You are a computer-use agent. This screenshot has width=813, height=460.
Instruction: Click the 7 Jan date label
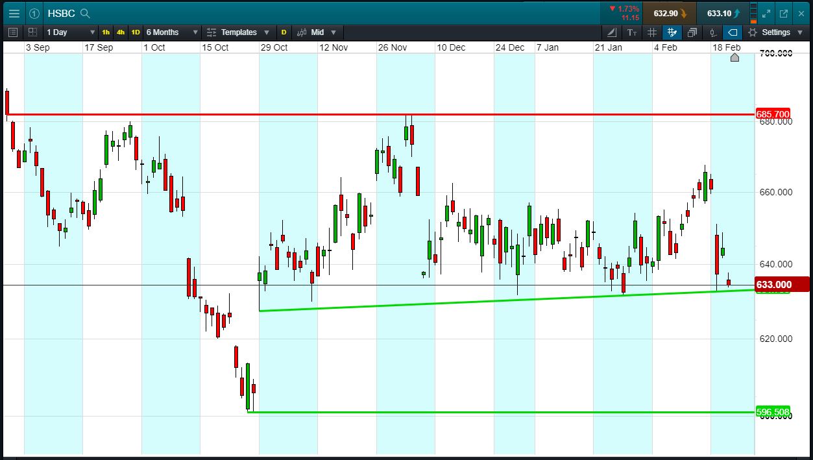[x=547, y=47]
